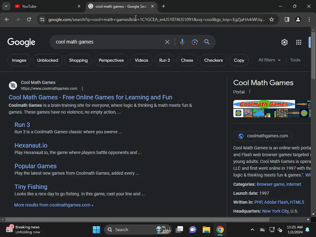Select the Copy filter chip

click(239, 60)
